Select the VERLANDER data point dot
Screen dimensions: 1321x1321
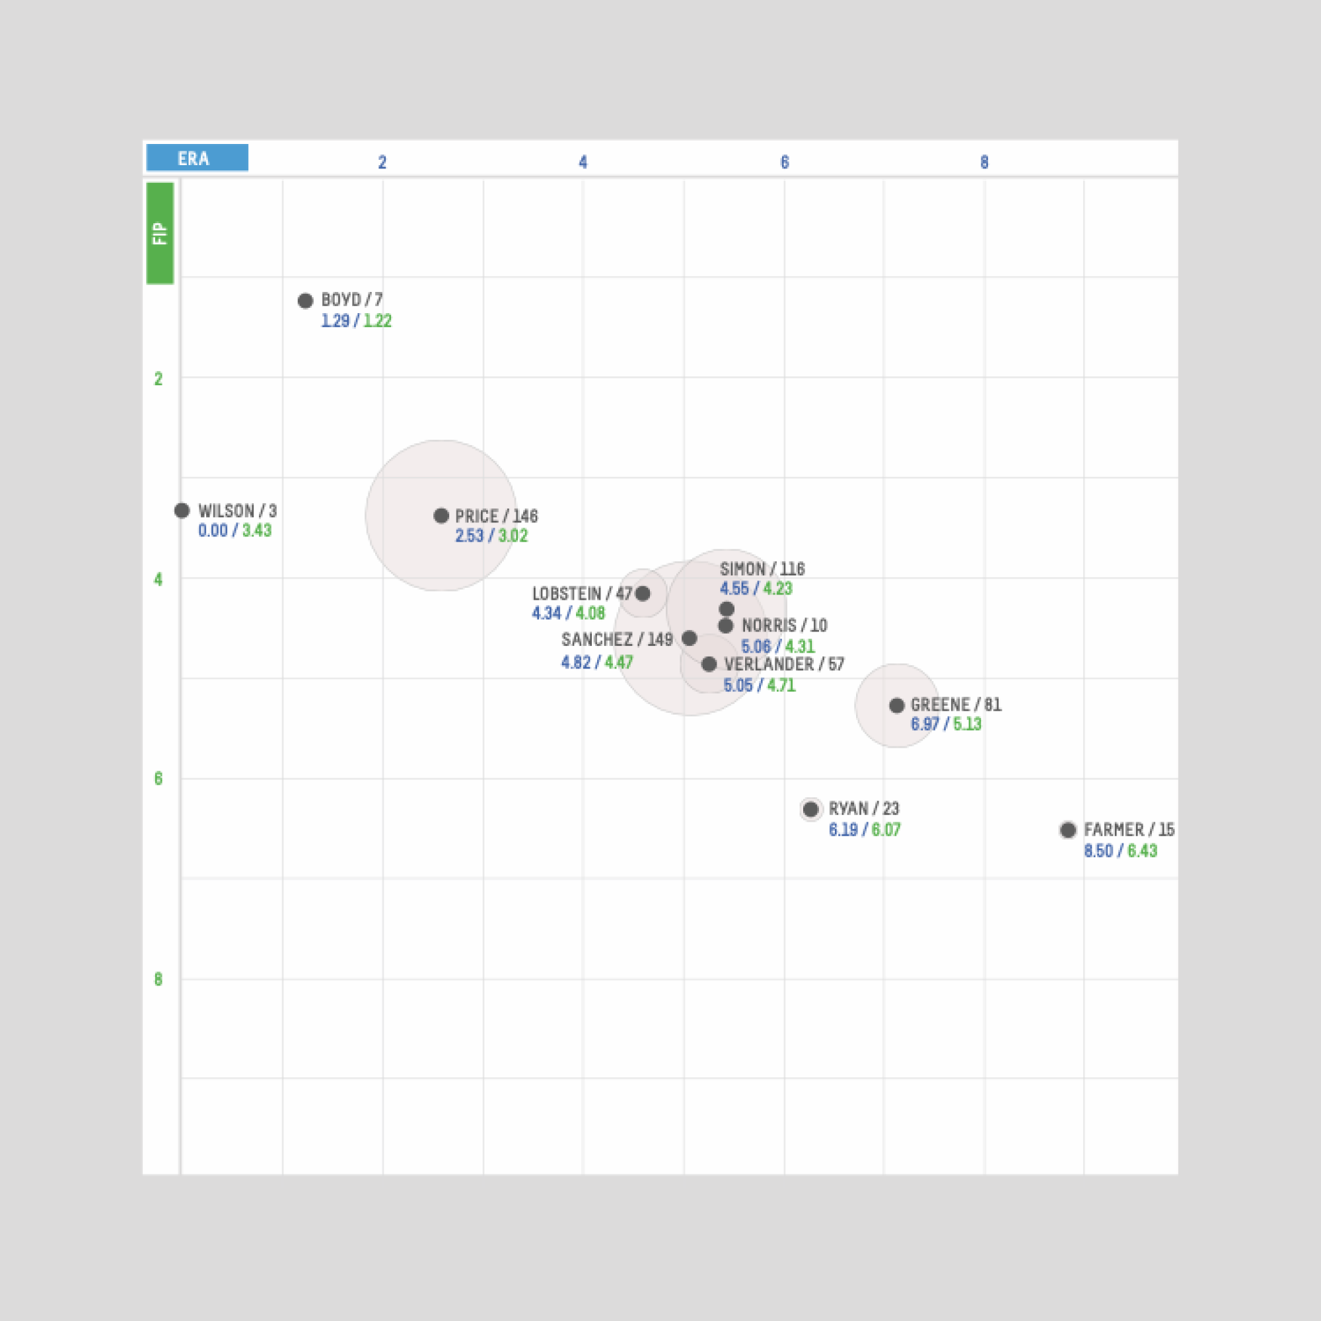coord(709,664)
